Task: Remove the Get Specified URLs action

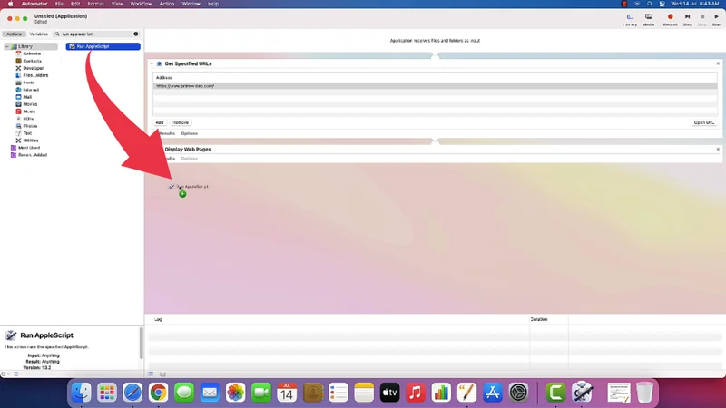Action: (x=718, y=64)
